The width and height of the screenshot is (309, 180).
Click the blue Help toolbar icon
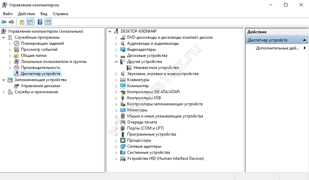40,22
